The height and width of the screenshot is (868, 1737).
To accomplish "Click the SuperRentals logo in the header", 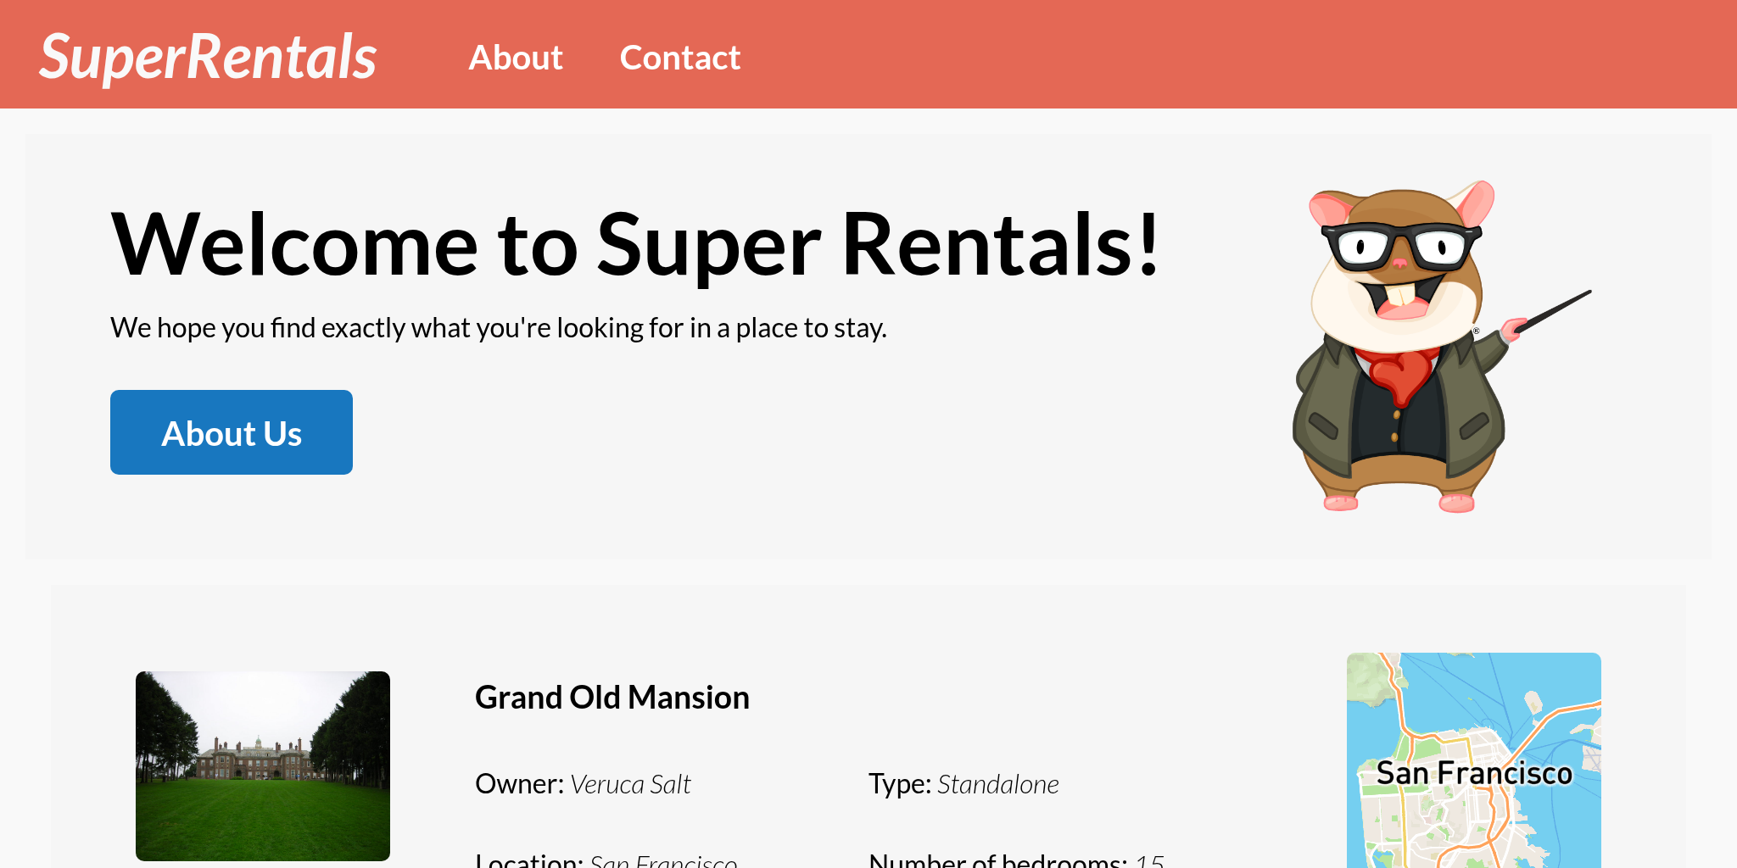I will 208,57.
